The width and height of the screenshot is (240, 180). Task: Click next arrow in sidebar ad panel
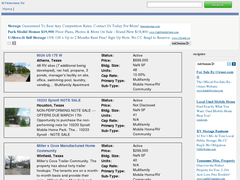234,64
